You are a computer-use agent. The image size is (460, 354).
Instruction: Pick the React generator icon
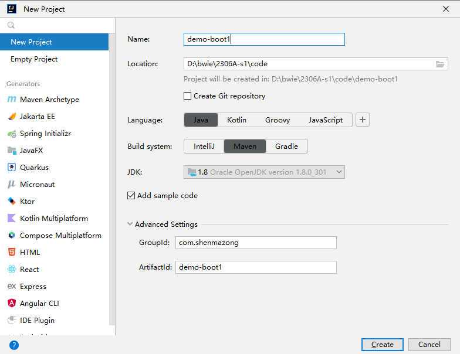point(11,270)
